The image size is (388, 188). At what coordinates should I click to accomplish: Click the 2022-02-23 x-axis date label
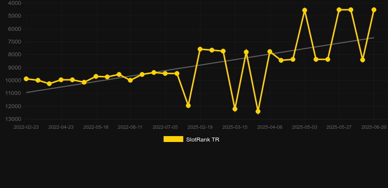point(26,127)
